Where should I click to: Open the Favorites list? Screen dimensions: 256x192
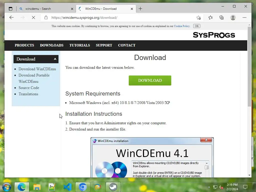pos(210,17)
